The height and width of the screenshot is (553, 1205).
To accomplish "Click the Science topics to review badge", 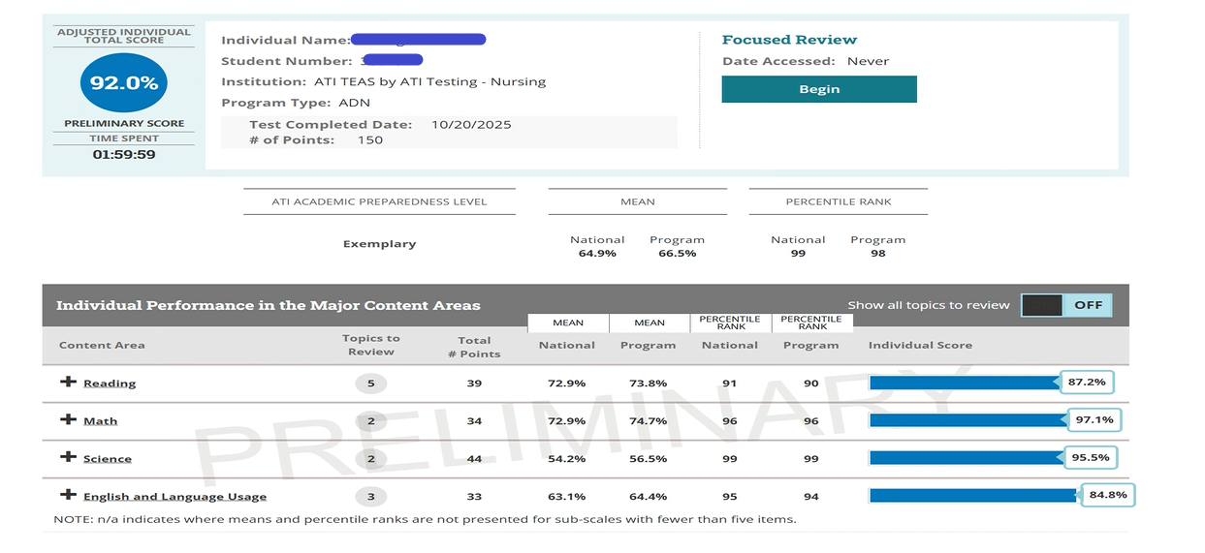I will click(370, 459).
